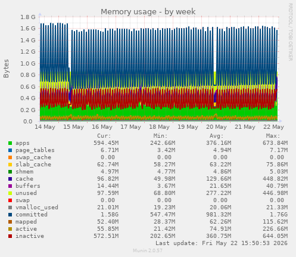The image size is (296, 257).
Task: Click active max value 226.66M
Action: pos(275,229)
